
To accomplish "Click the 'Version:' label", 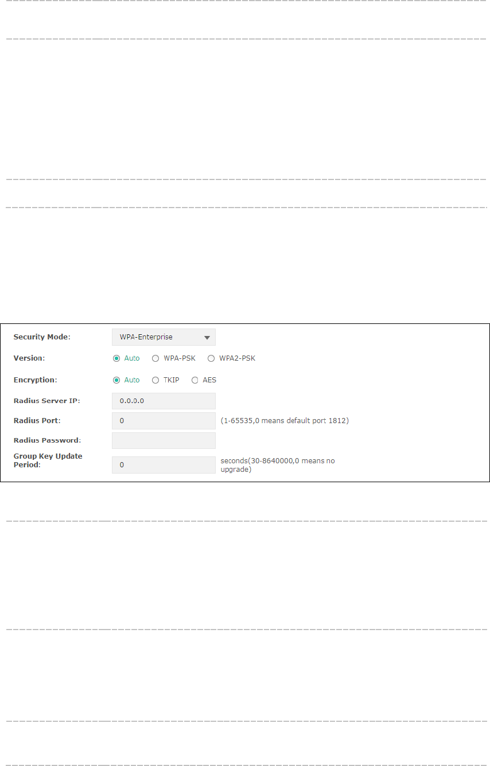I will click(29, 358).
